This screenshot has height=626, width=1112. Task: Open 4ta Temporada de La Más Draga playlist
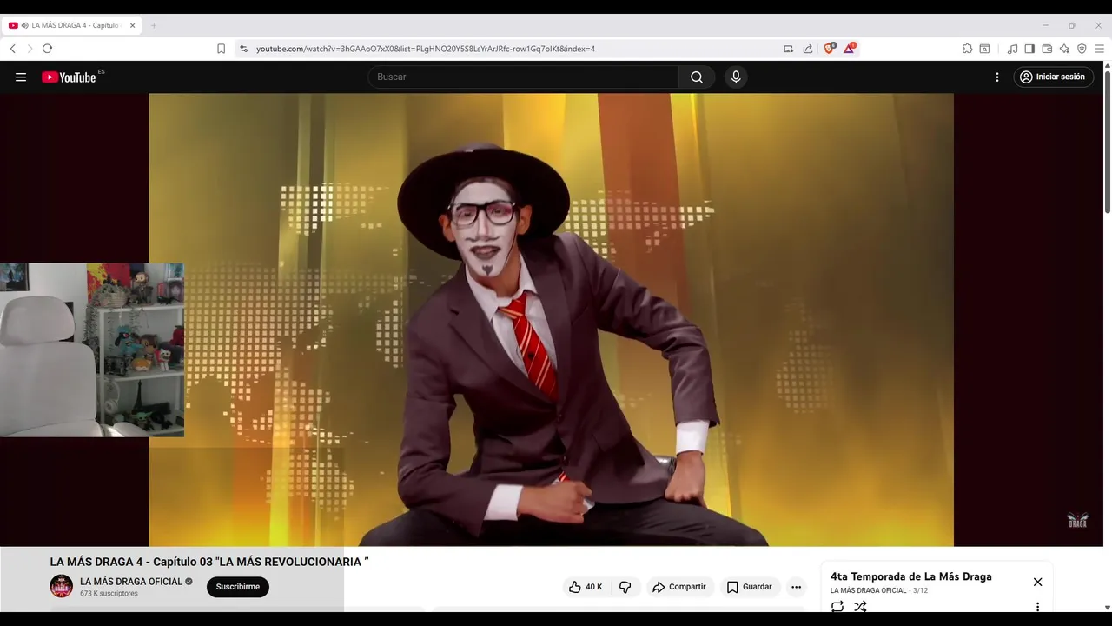coord(910,576)
